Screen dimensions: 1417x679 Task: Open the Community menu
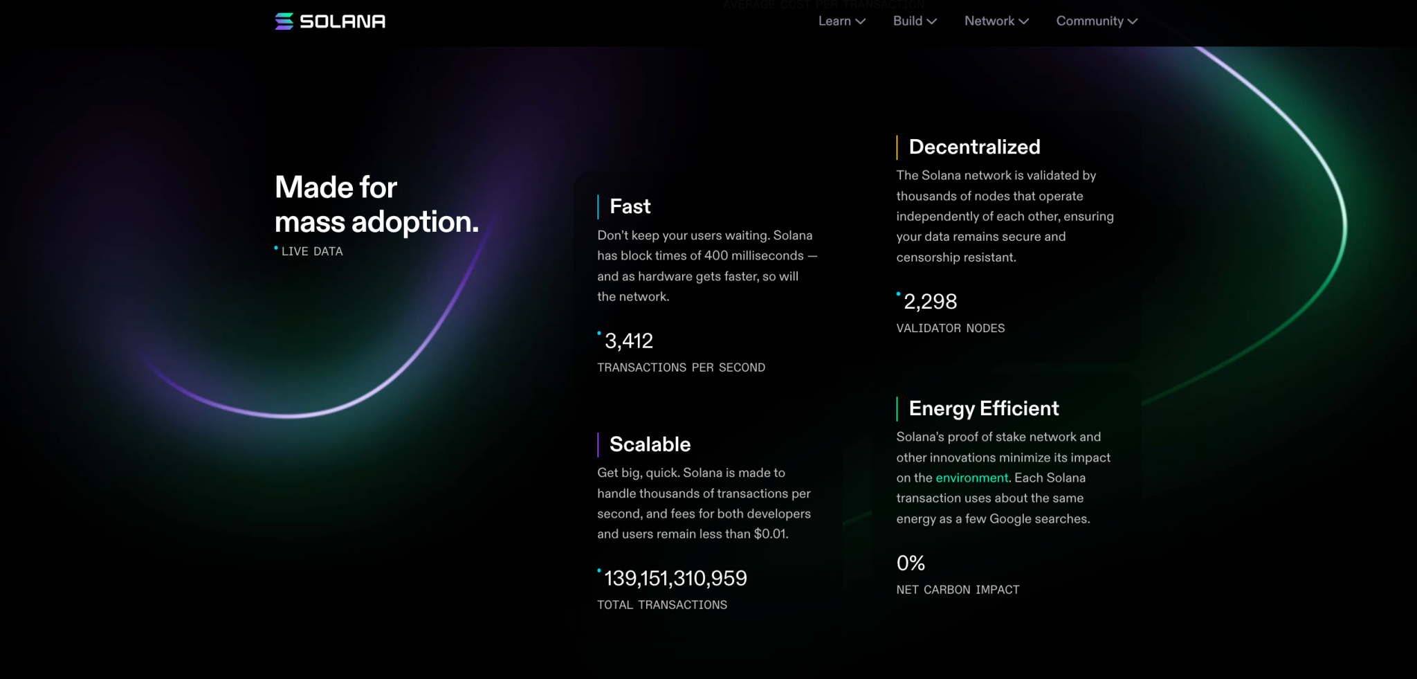pos(1097,21)
